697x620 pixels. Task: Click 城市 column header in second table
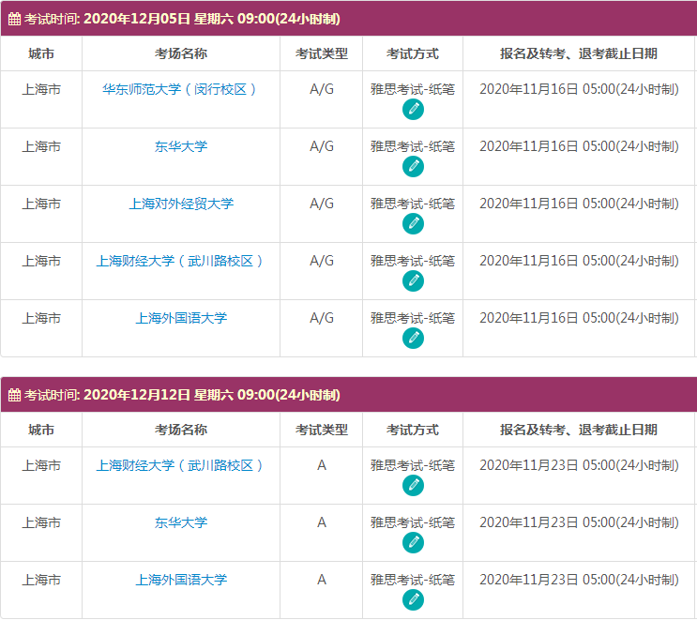point(41,430)
